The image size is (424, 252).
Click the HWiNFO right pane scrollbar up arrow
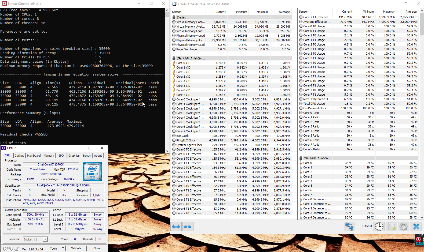(422, 11)
